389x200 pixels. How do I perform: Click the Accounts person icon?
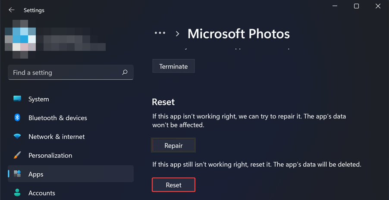pos(17,193)
